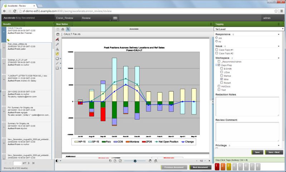The height and width of the screenshot is (172, 286).
Task: Check the Hot Docs checkbox
Action: point(219,86)
